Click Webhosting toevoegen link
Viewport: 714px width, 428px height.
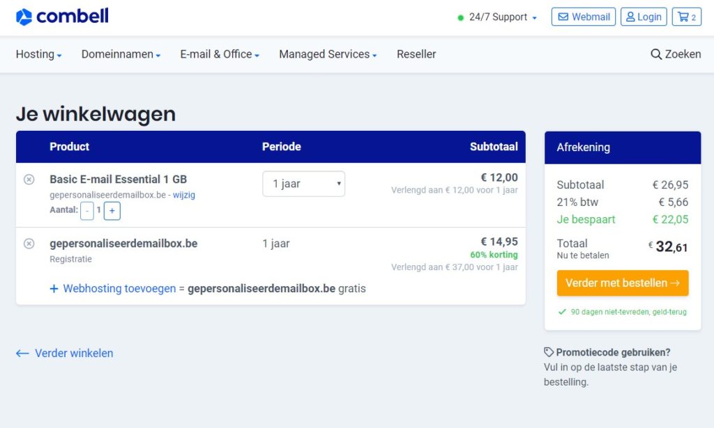[119, 289]
